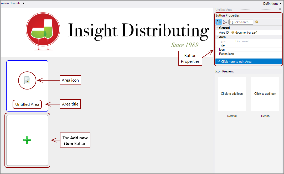Click the menu.divetab breadcrumb item
The height and width of the screenshot is (174, 284).
click(10, 3)
